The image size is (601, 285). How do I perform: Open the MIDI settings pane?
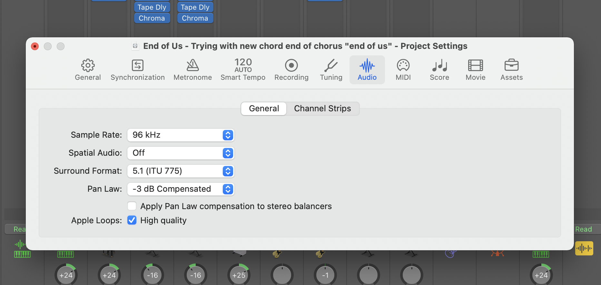click(x=403, y=70)
